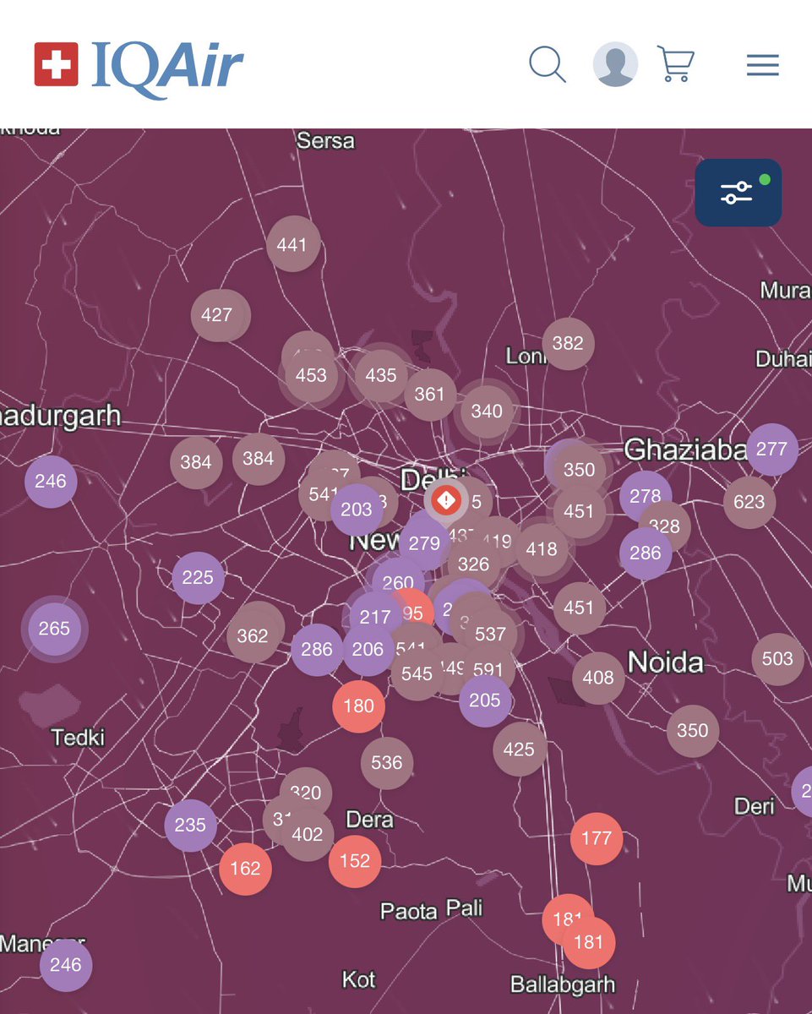Select the 453 air quality marker
Image resolution: width=812 pixels, height=1014 pixels.
[x=311, y=375]
